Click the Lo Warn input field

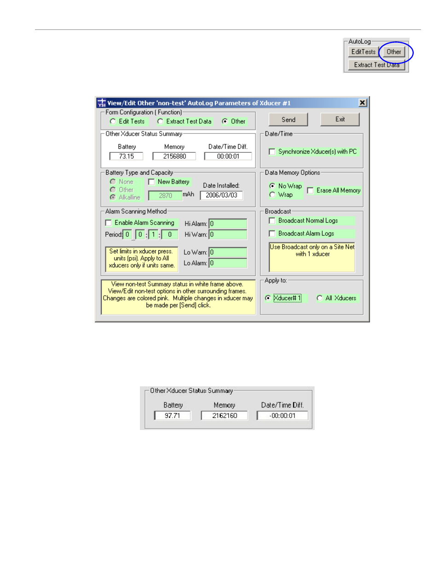pyautogui.click(x=228, y=252)
